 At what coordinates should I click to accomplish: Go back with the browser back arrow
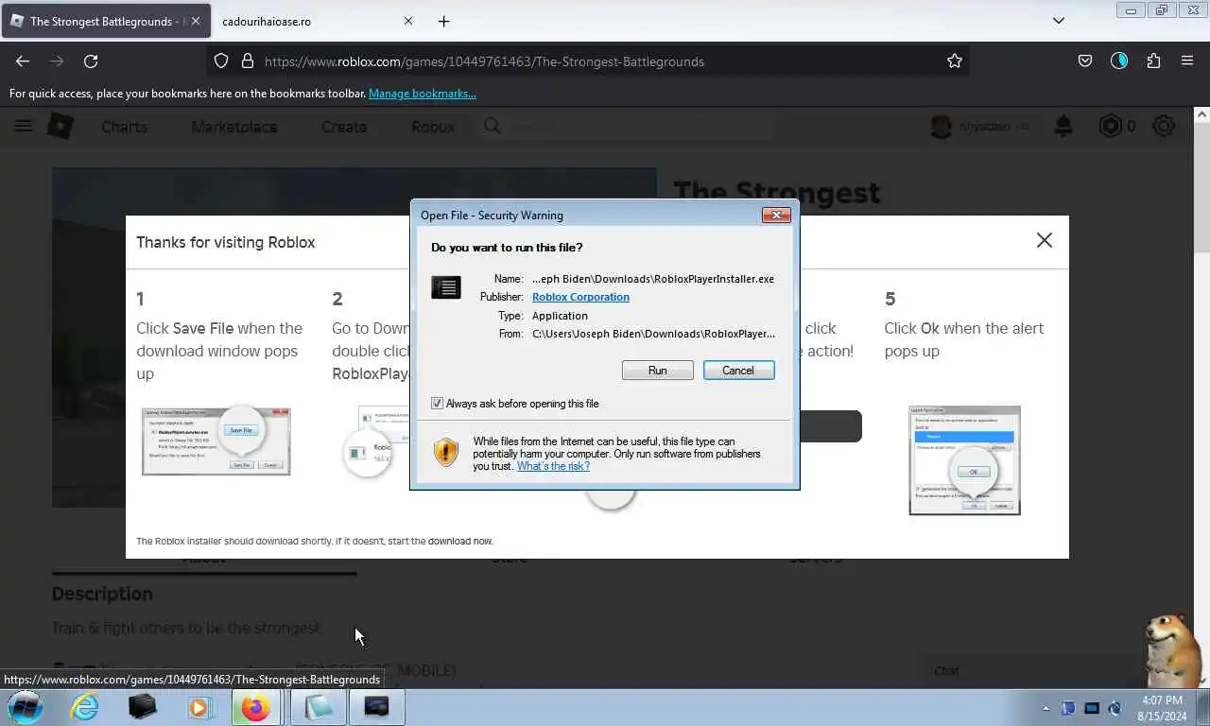point(23,60)
